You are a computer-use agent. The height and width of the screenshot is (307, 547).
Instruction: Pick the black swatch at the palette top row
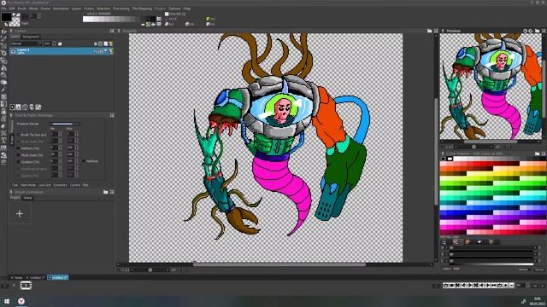point(443,159)
